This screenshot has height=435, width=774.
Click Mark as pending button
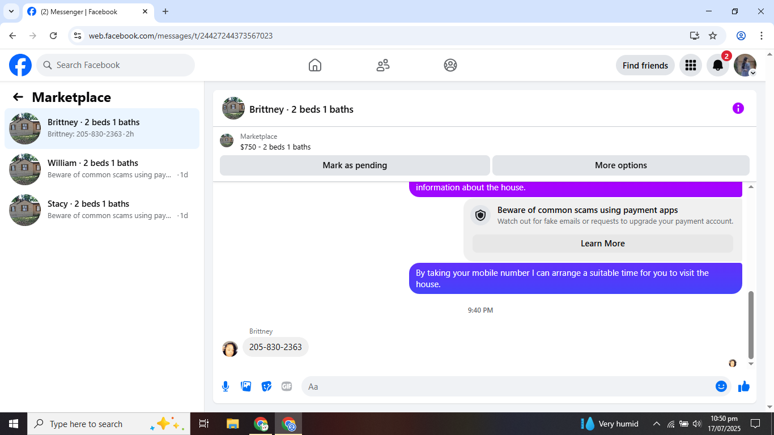pyautogui.click(x=355, y=165)
